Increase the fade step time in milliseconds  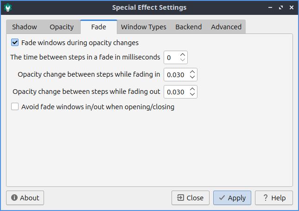[183, 55]
